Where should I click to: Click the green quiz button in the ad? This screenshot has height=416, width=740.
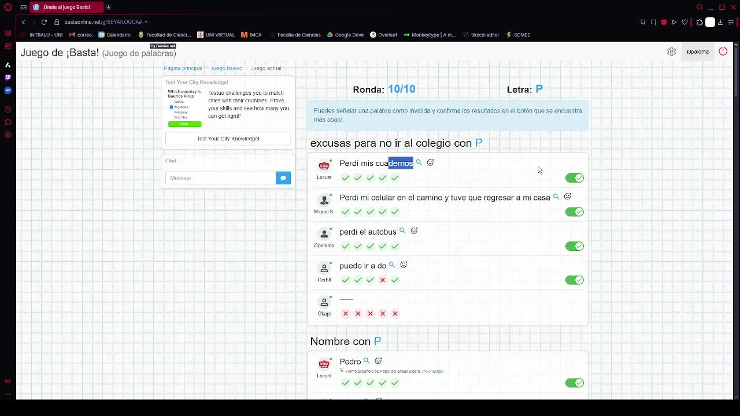pyautogui.click(x=184, y=124)
